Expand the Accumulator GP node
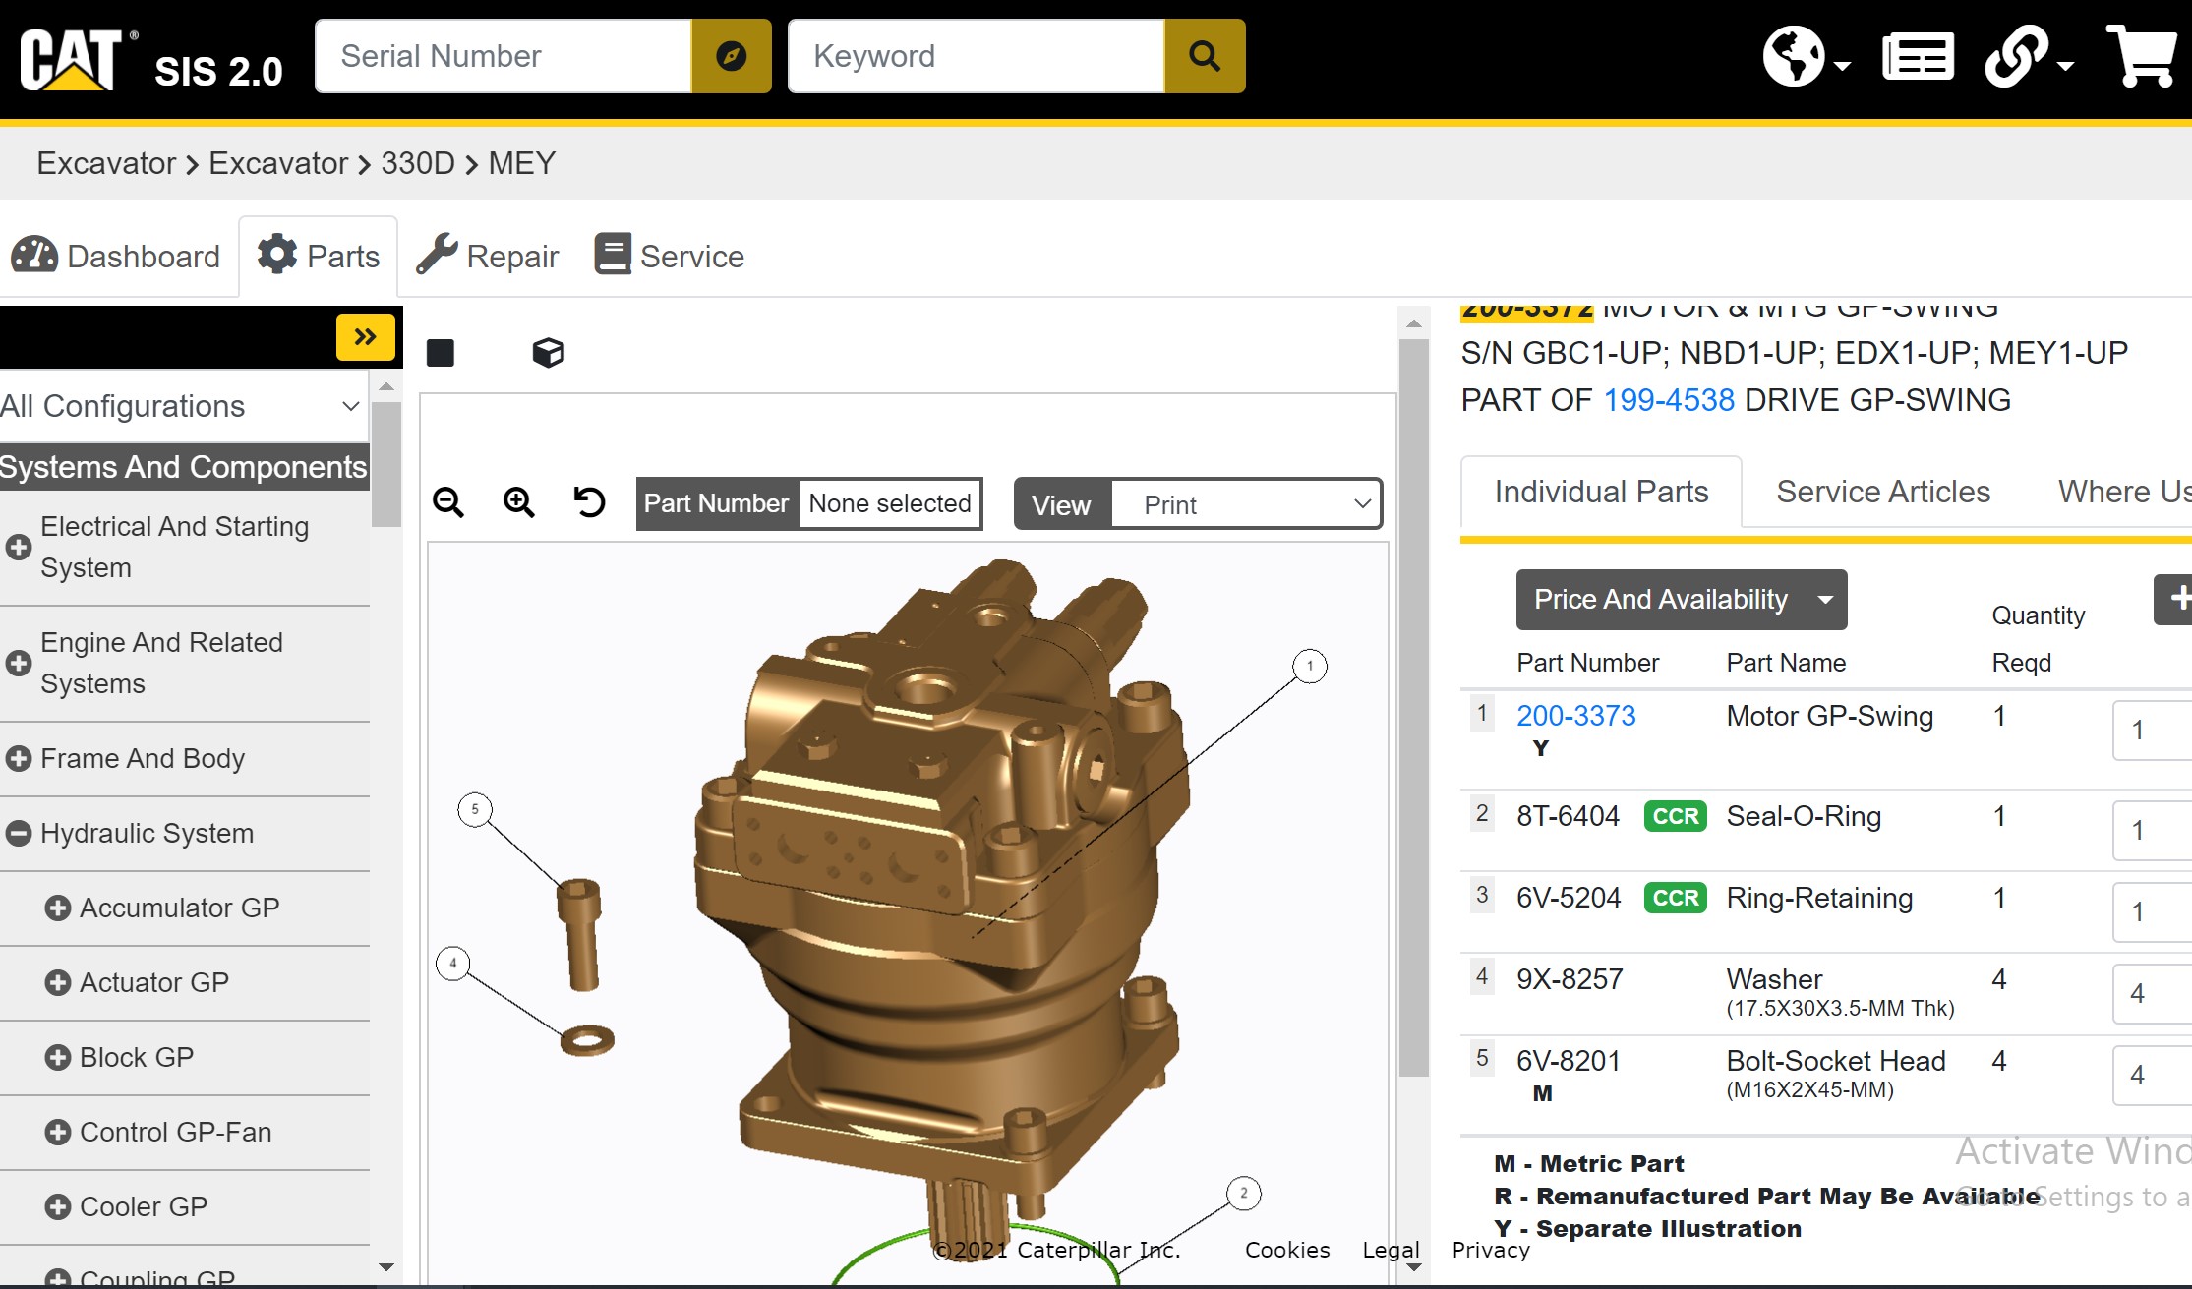This screenshot has height=1289, width=2192. coord(58,908)
